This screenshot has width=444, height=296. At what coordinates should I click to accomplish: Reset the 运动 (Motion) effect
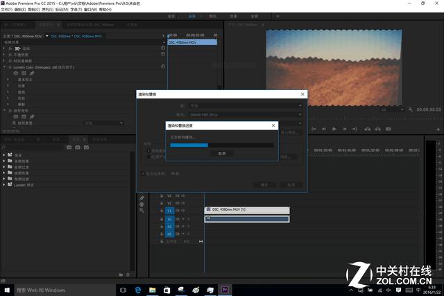tap(163, 48)
